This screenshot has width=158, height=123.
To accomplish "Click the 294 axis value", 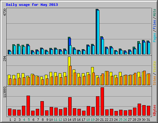I will (5, 59).
